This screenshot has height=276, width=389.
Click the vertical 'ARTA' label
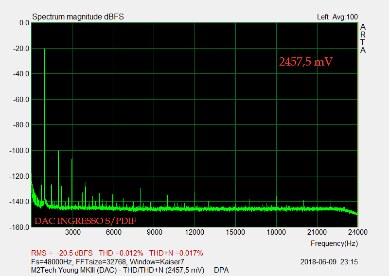pos(363,38)
